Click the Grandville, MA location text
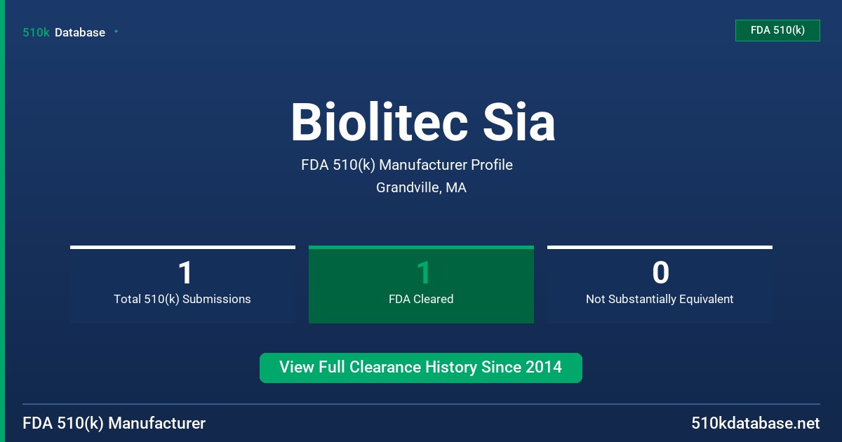 coord(421,187)
